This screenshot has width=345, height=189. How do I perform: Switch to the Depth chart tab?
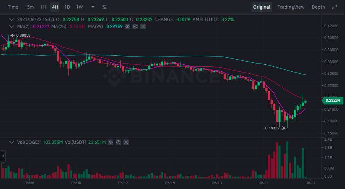point(318,7)
